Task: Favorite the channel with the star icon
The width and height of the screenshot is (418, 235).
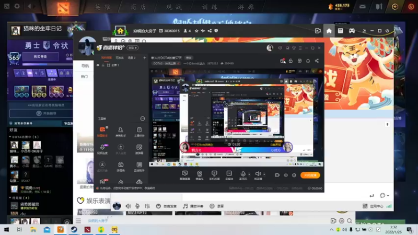Action: point(196,31)
